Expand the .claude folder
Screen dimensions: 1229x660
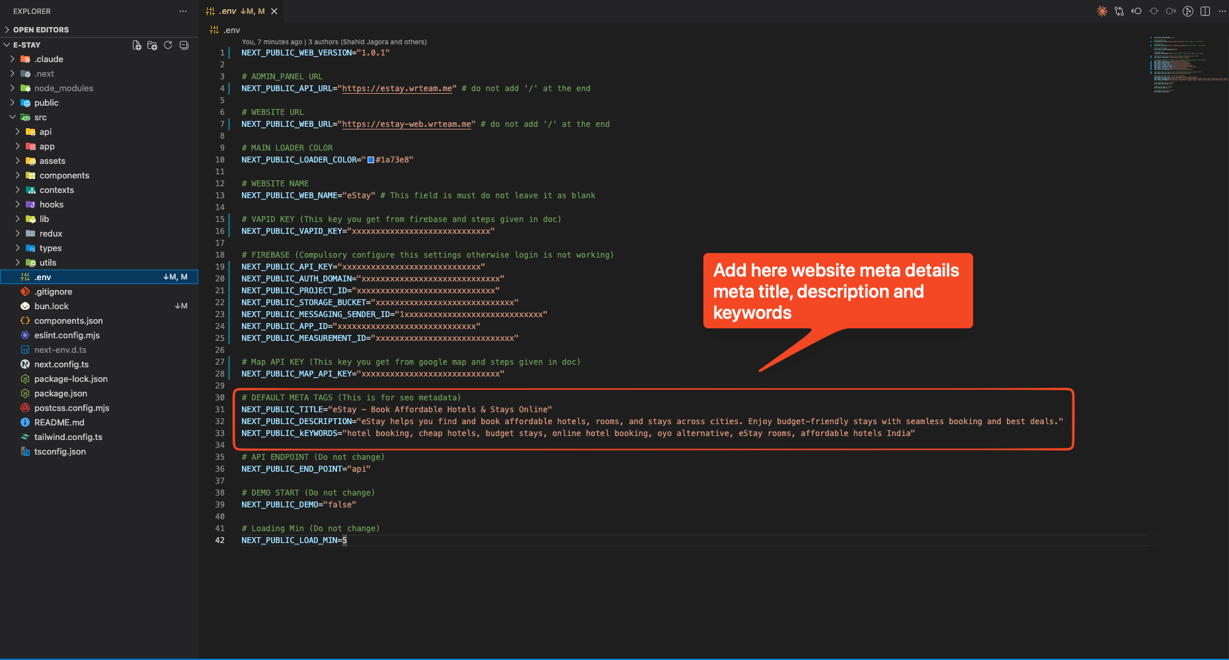99,59
